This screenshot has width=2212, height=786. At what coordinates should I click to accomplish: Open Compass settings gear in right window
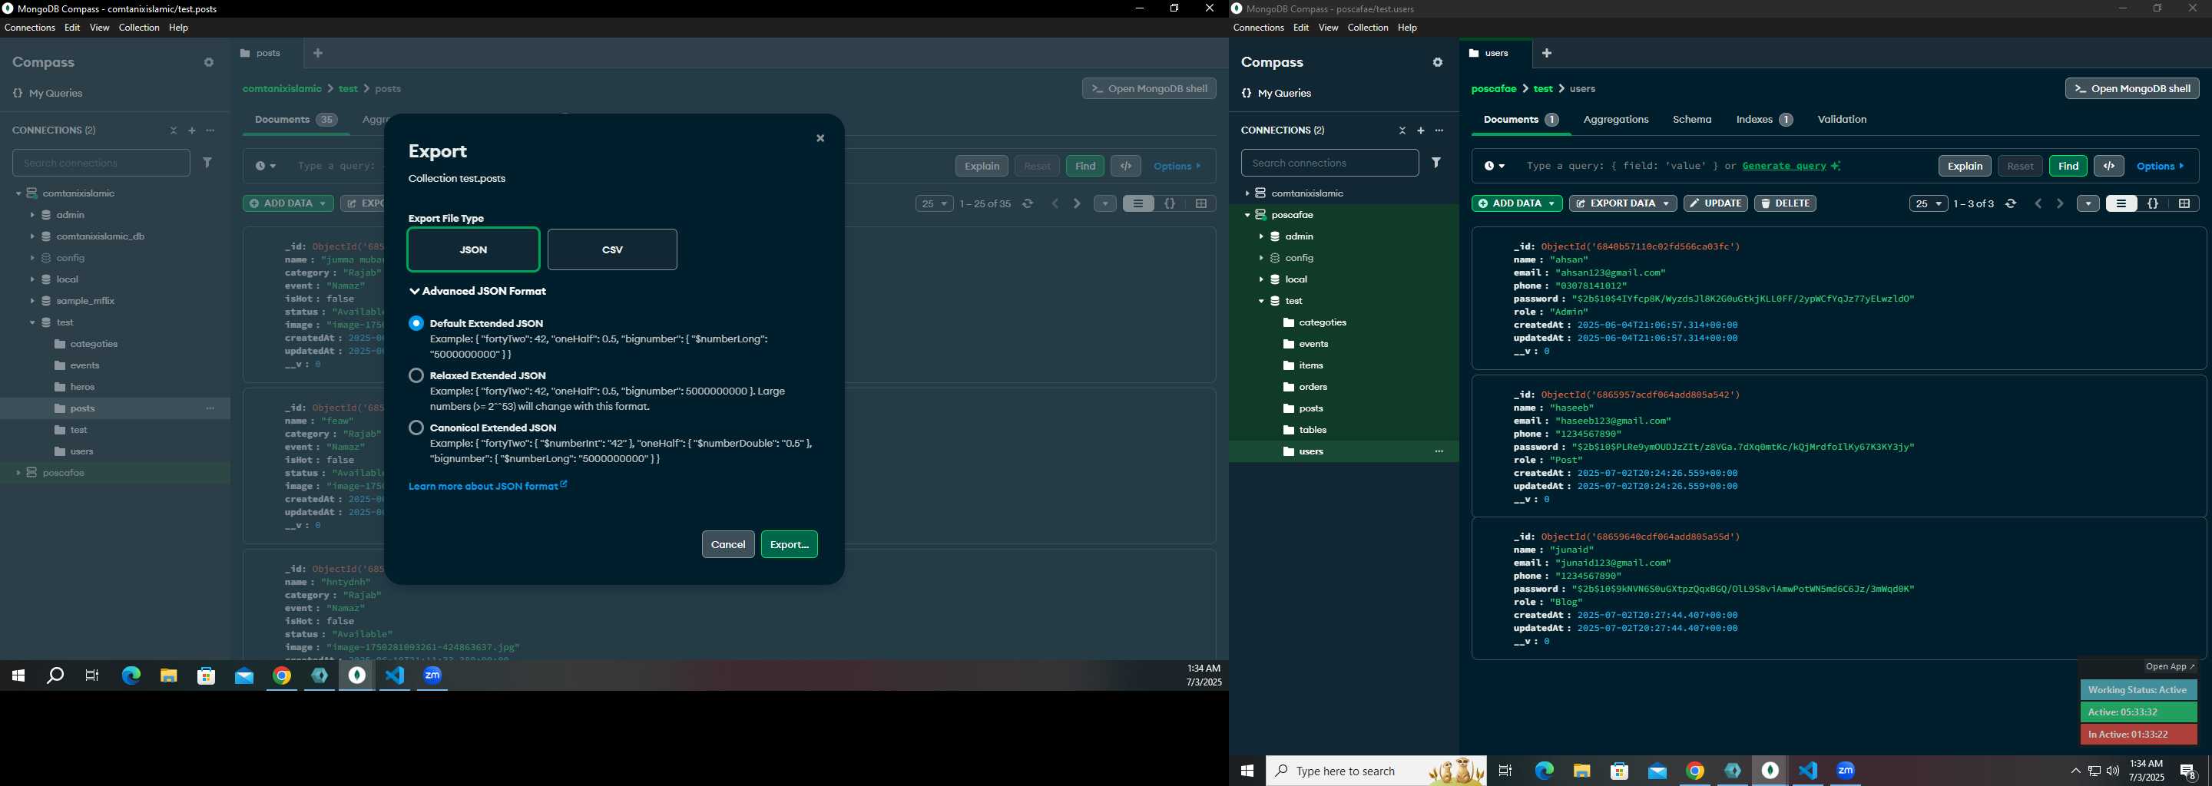click(x=1438, y=63)
